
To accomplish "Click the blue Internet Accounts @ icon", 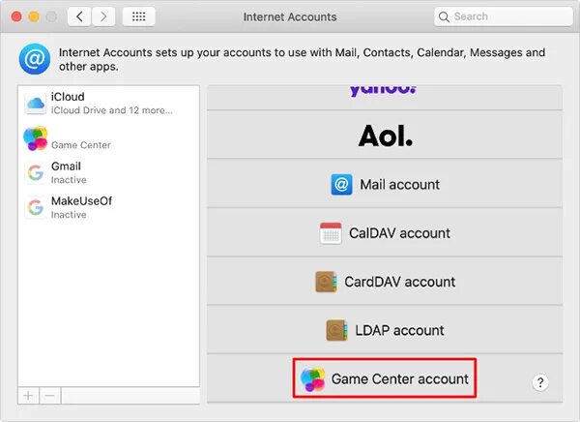I will pos(35,59).
